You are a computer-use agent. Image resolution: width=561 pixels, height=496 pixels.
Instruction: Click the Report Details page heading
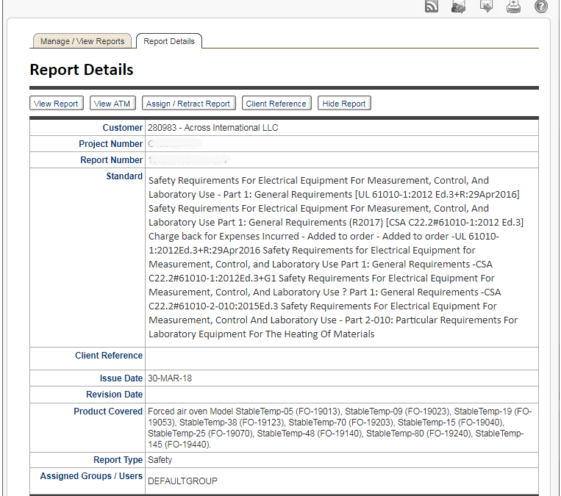pos(82,71)
